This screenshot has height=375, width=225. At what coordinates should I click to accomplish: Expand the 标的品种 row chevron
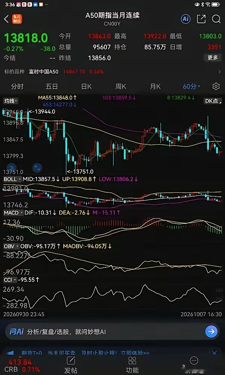point(219,72)
